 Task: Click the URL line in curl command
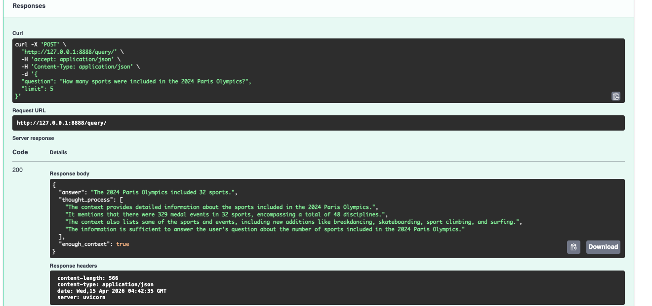pos(73,52)
